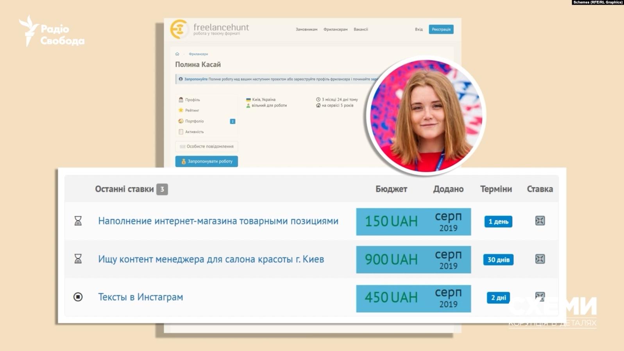This screenshot has width=624, height=351.
Task: Open Фрилансерам menu item
Action: tap(335, 29)
